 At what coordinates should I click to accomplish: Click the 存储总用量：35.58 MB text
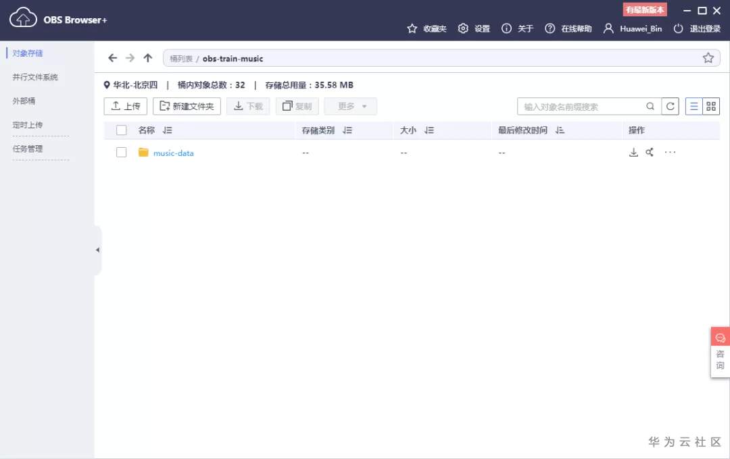pyautogui.click(x=309, y=85)
